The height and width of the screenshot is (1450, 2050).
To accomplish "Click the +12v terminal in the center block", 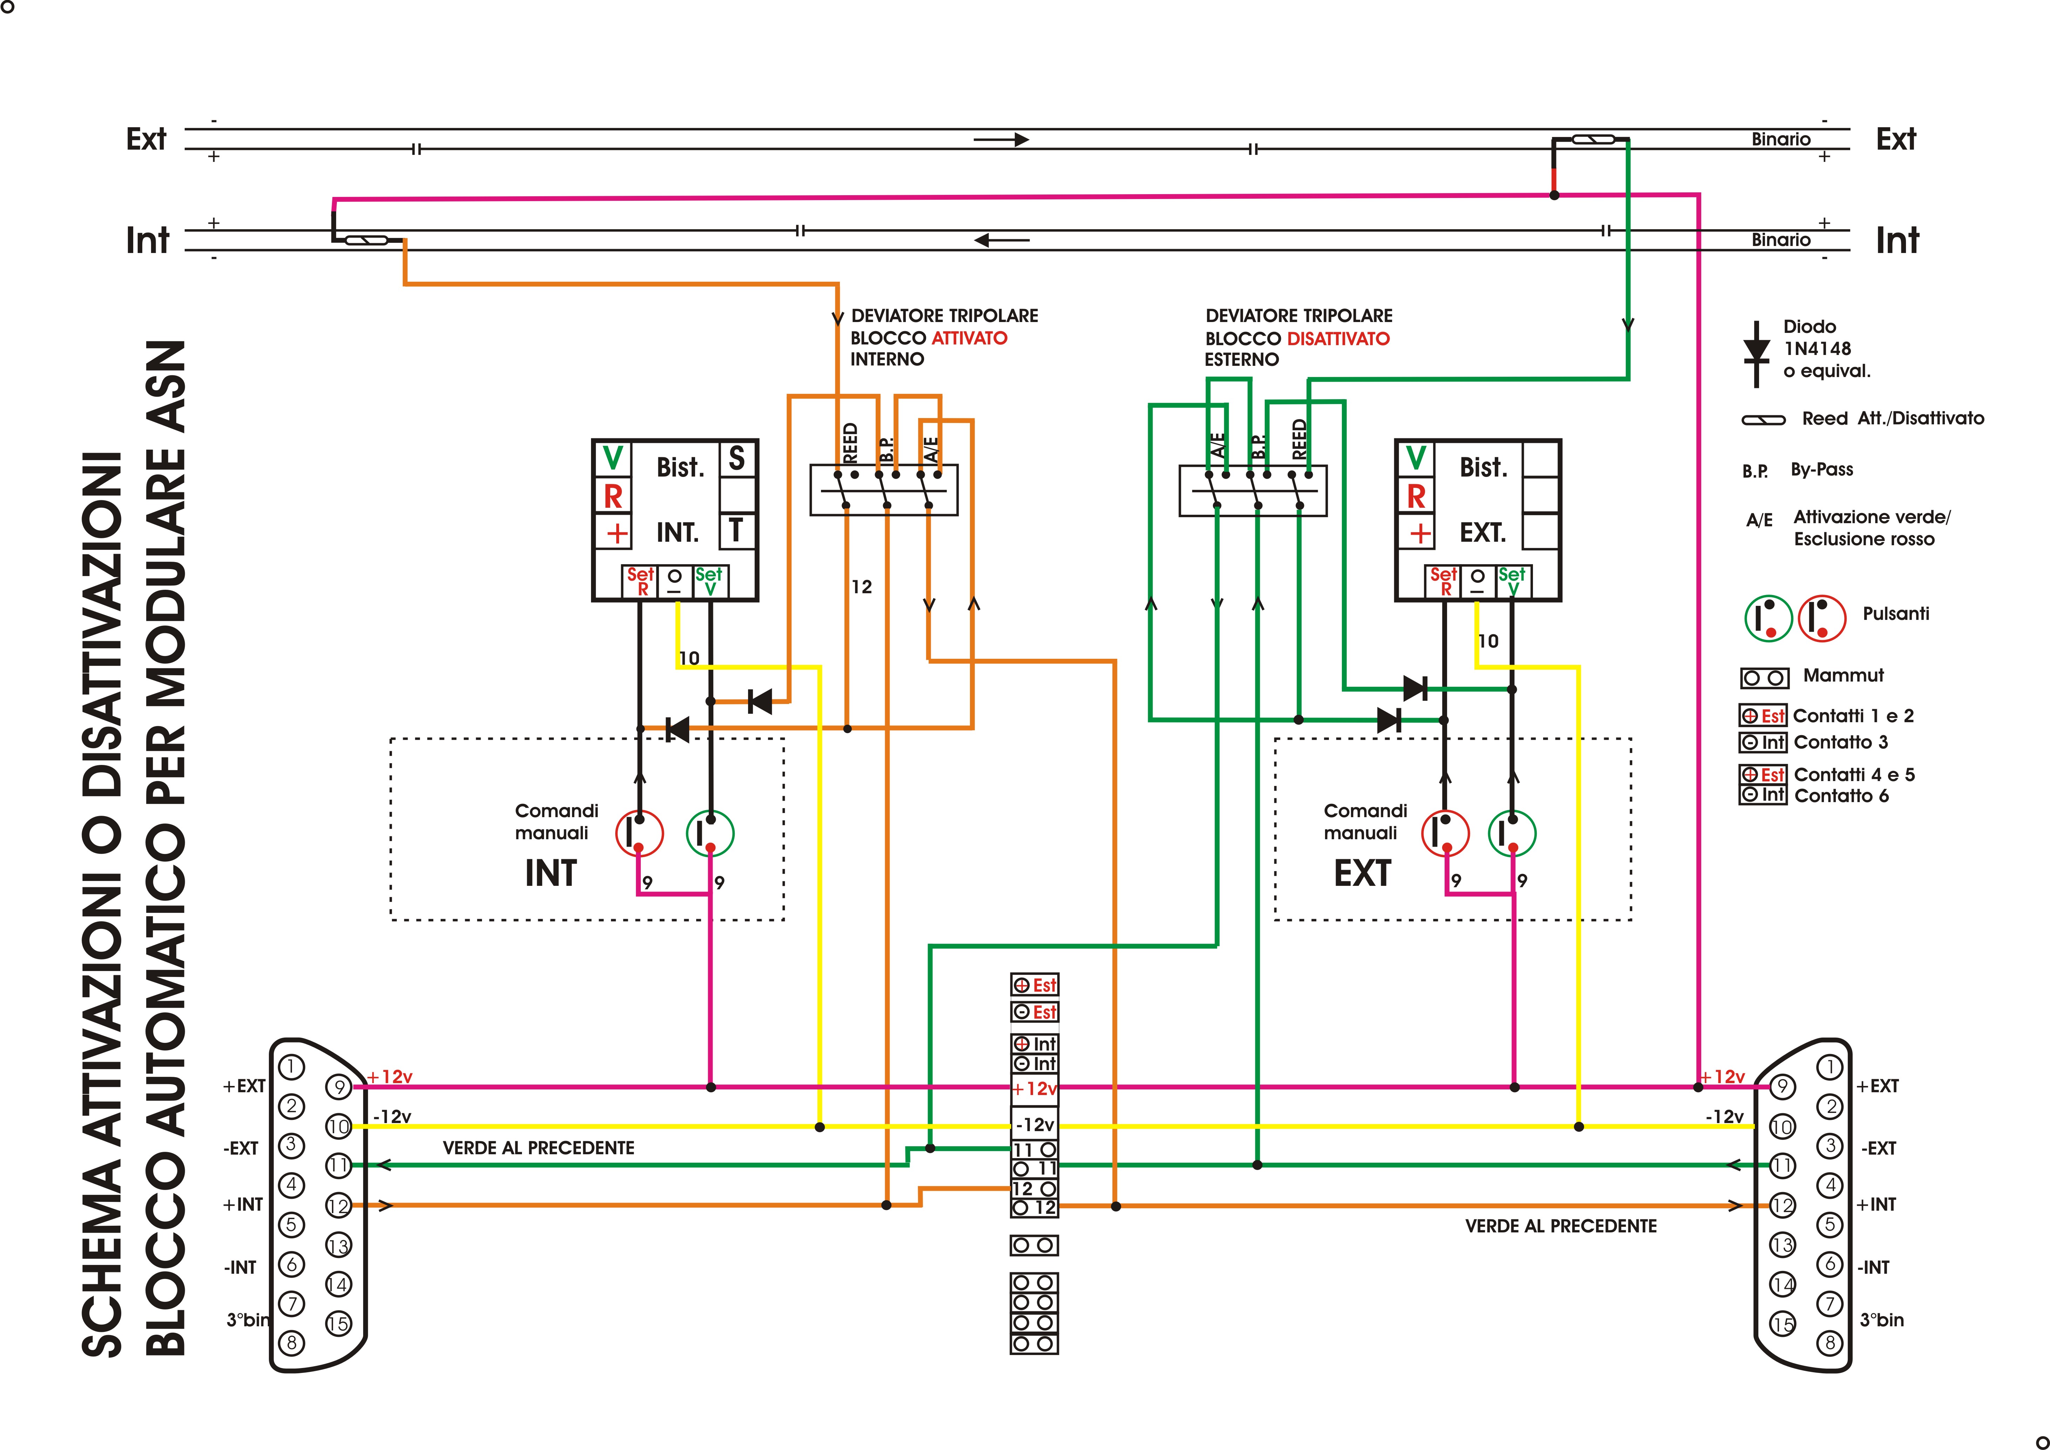I will 1034,1089.
